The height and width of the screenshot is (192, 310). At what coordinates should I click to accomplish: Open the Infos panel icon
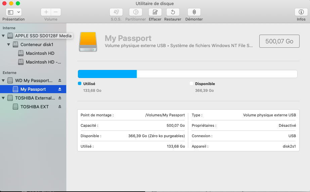point(301,12)
